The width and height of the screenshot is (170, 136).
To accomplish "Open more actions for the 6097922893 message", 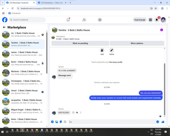I will pyautogui.click(x=81, y=113).
